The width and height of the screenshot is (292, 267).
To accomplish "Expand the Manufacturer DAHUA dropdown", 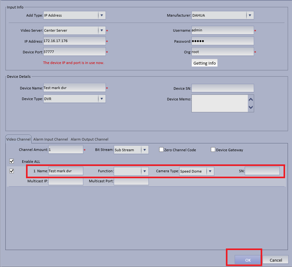I will [222, 15].
